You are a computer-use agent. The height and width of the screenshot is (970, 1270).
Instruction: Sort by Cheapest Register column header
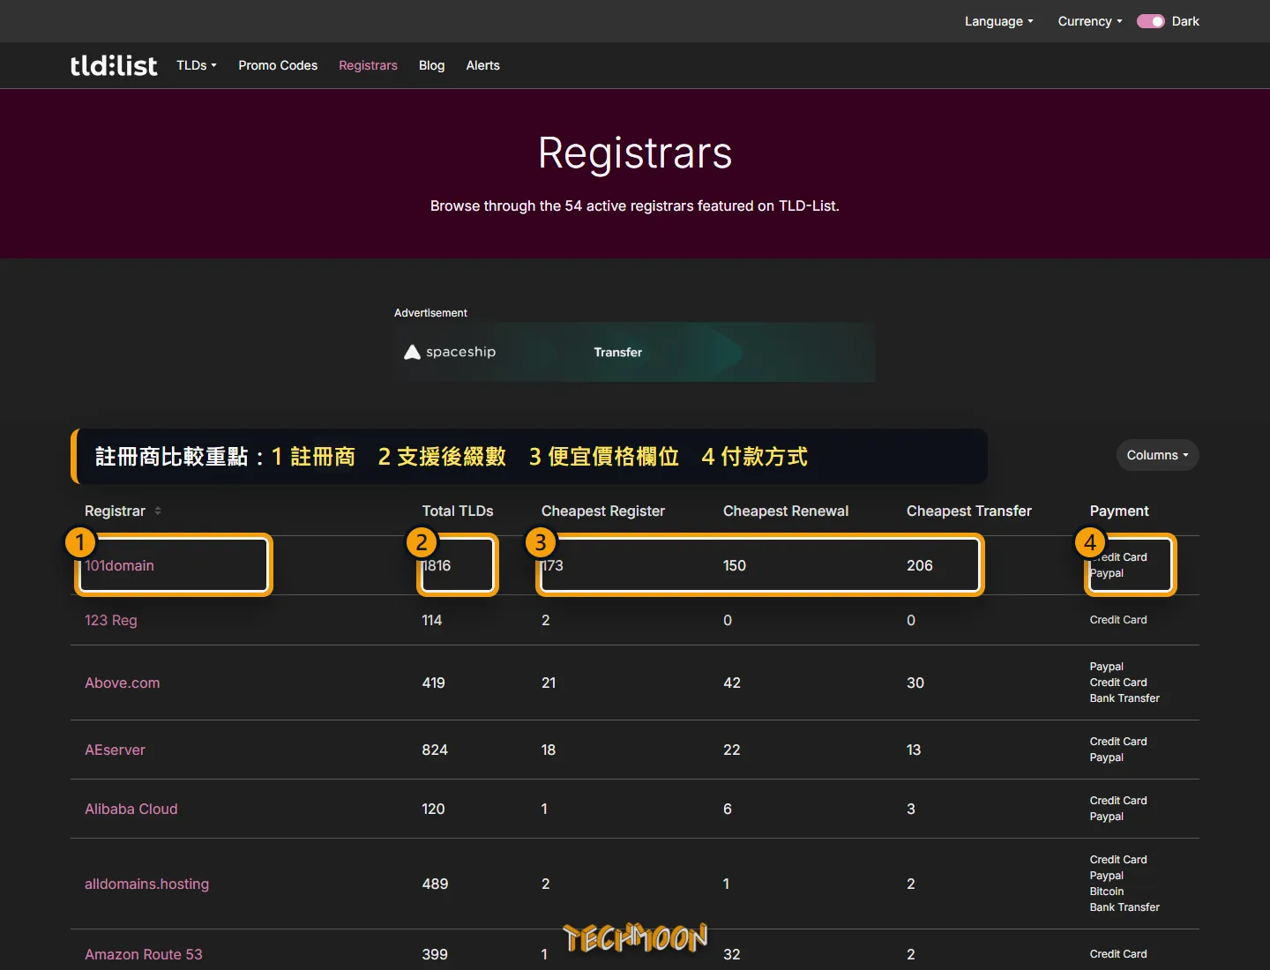(x=603, y=511)
